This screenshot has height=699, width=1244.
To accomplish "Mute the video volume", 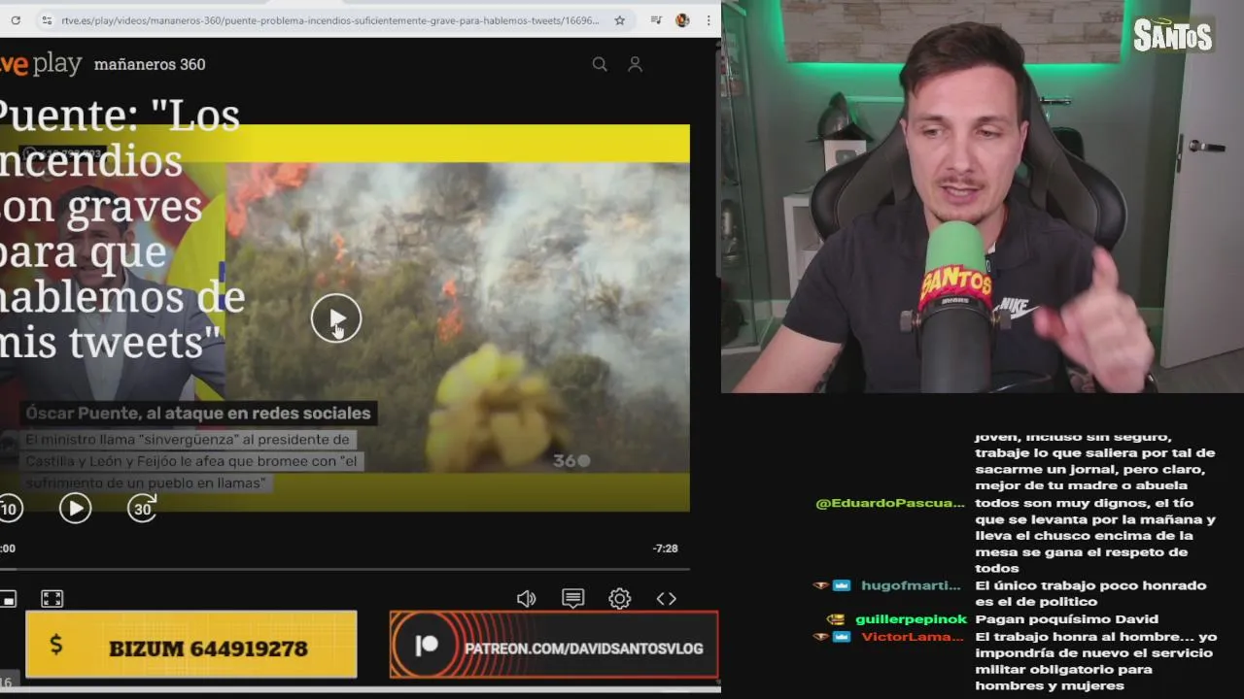I will [x=526, y=599].
